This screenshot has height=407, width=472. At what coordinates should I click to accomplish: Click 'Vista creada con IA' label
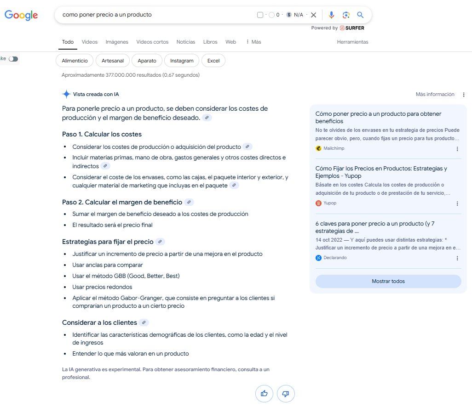(96, 94)
